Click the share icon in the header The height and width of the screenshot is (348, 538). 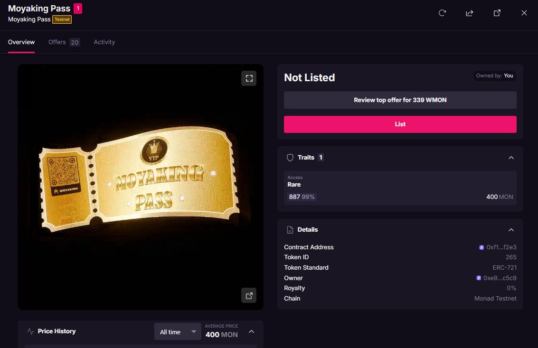(469, 13)
